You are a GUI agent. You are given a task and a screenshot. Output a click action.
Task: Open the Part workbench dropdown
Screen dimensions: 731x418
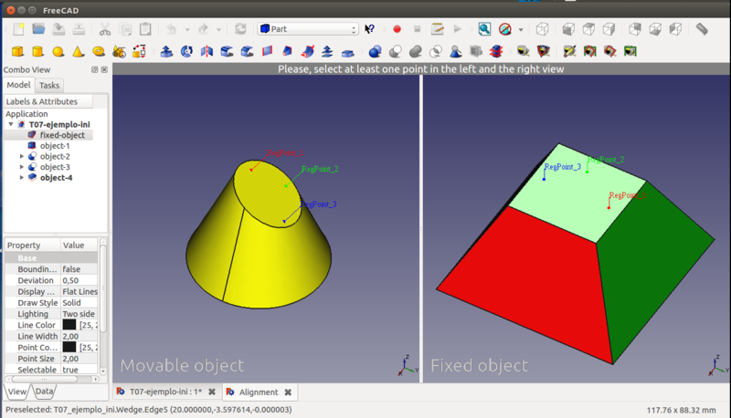[308, 29]
